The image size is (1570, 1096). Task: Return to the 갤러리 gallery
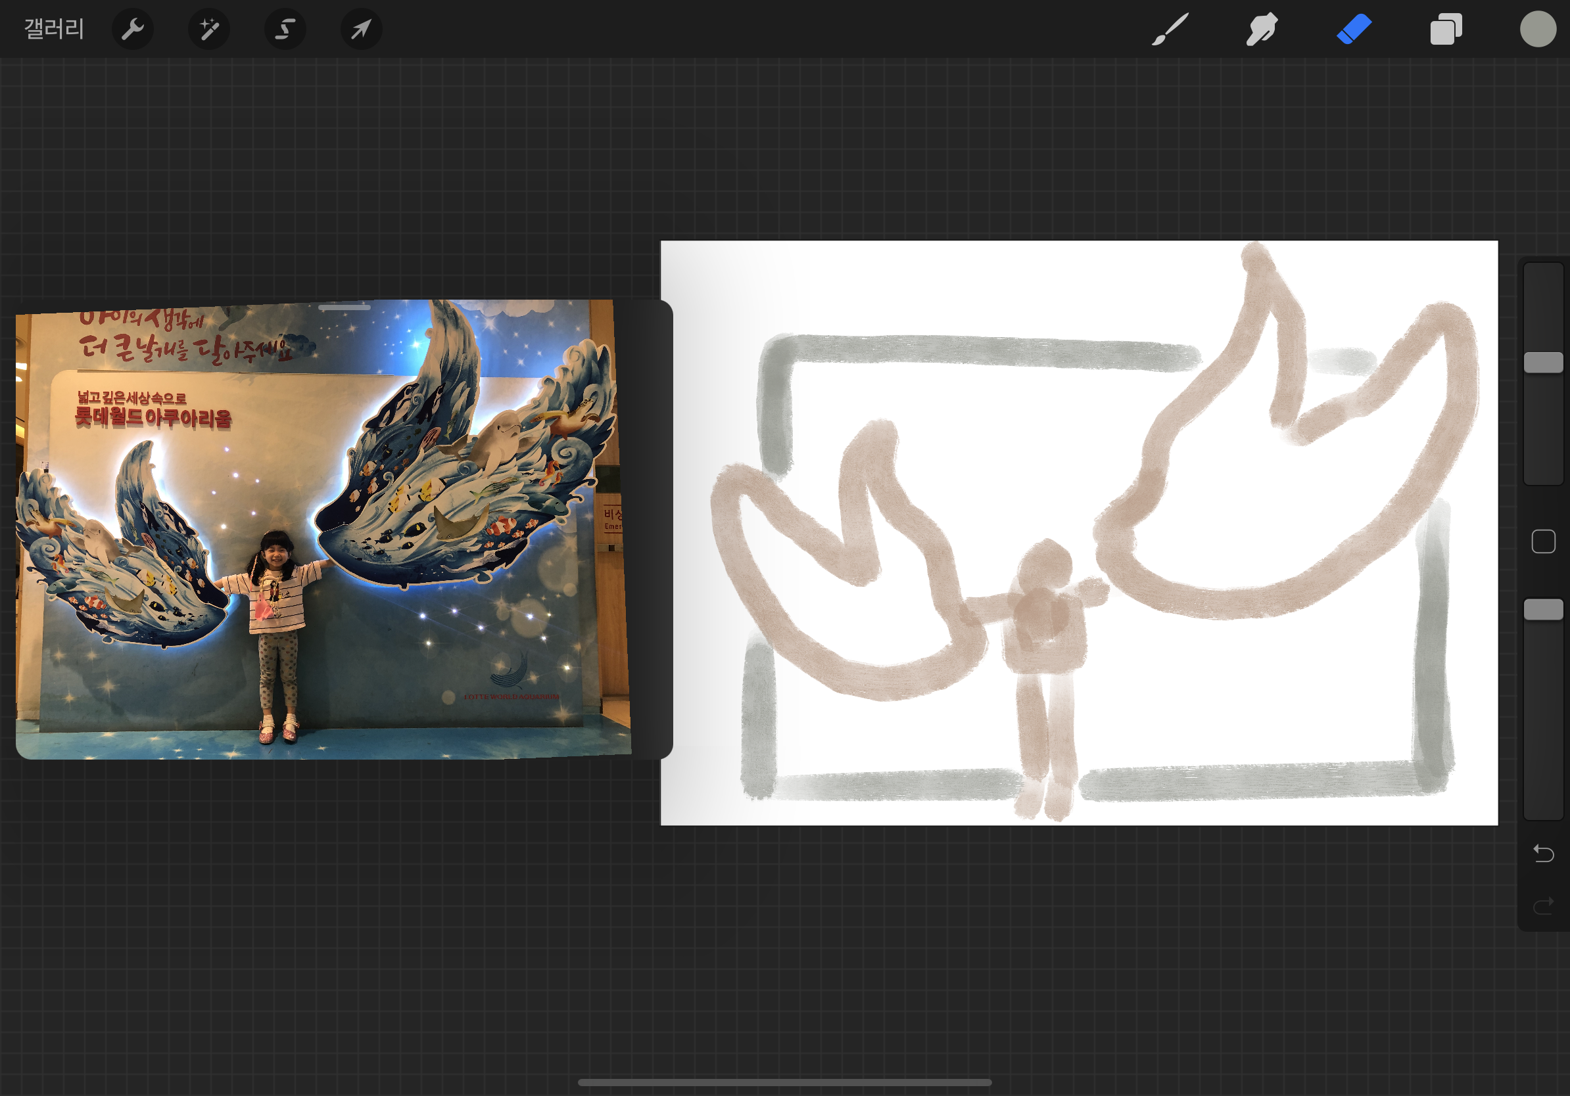[x=53, y=30]
